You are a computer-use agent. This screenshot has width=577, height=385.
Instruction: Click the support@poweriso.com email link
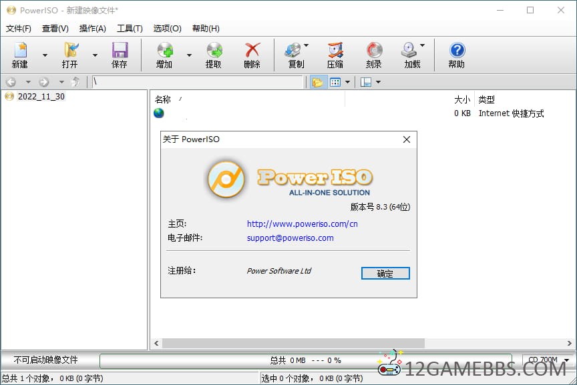click(x=290, y=238)
